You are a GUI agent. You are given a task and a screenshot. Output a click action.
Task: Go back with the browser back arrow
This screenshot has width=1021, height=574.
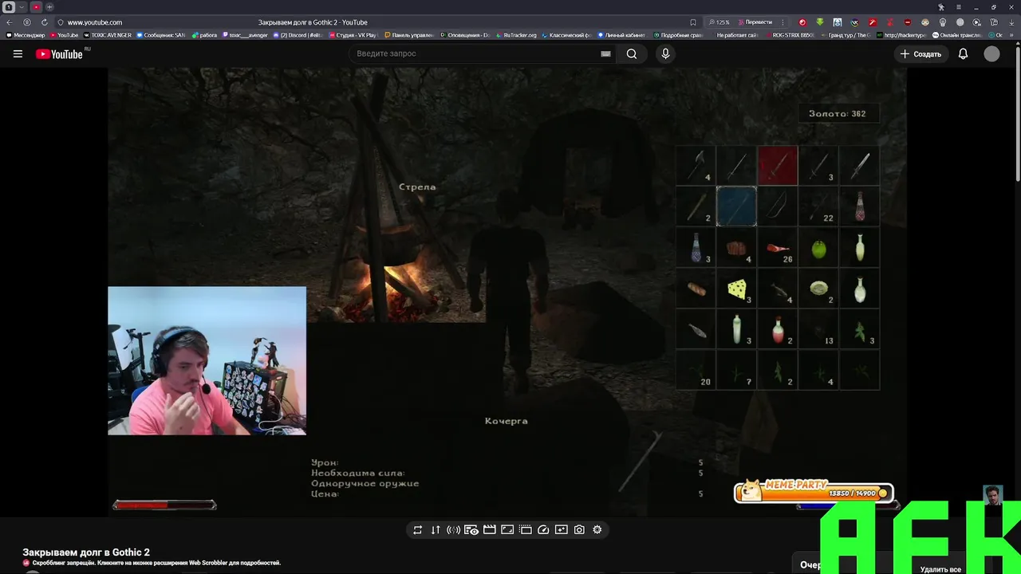click(x=10, y=22)
